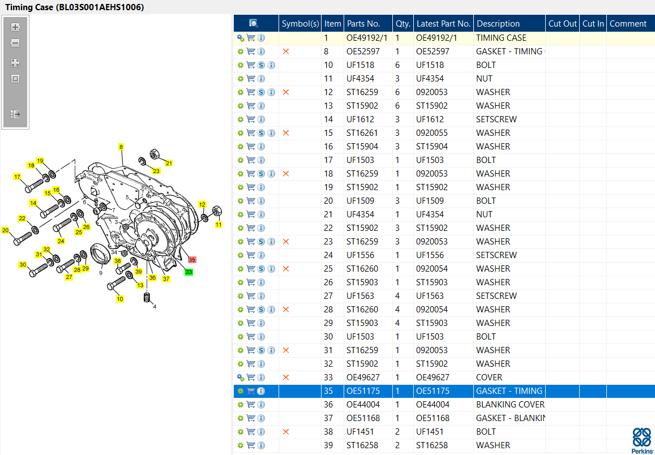Click the list-with-arrow icon in diagram toolbar
The image size is (655, 455).
coord(15,114)
